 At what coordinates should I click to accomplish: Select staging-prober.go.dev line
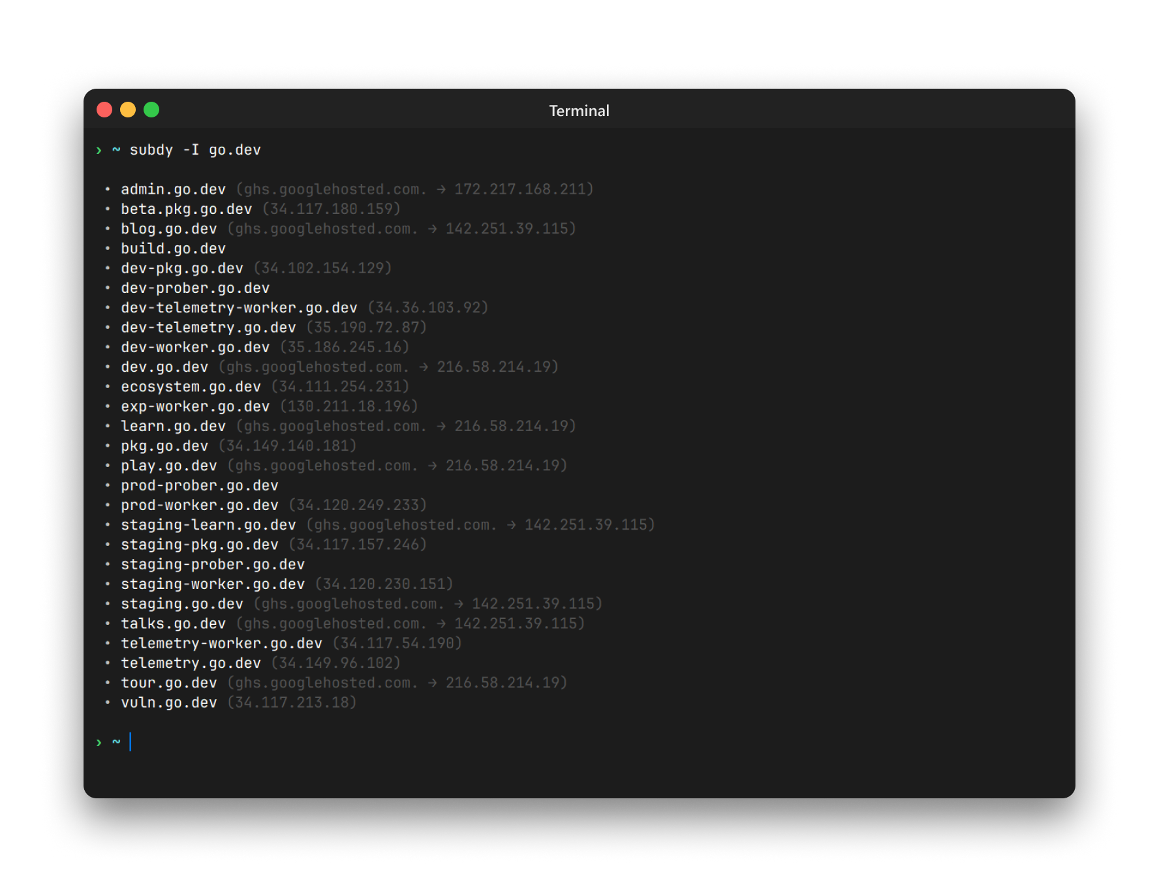tap(213, 564)
